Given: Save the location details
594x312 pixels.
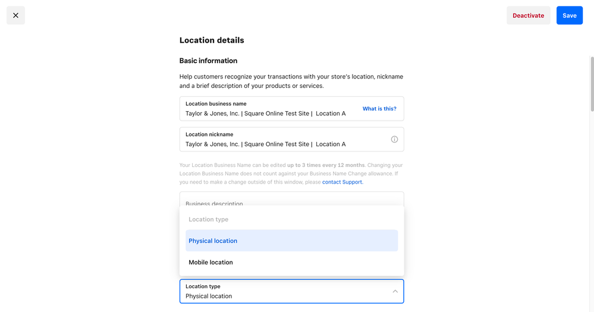Looking at the screenshot, I should click(569, 15).
